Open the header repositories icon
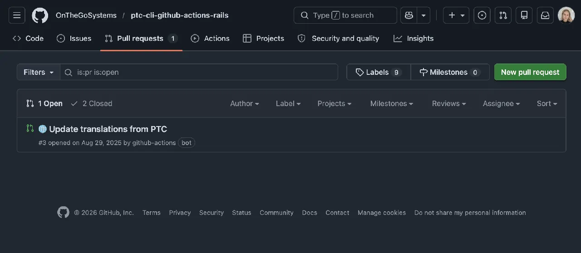Viewport: 581px width, 253px height. click(524, 15)
